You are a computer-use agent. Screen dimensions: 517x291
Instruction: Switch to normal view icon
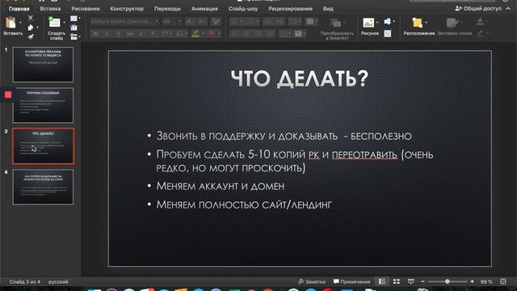[x=382, y=281]
